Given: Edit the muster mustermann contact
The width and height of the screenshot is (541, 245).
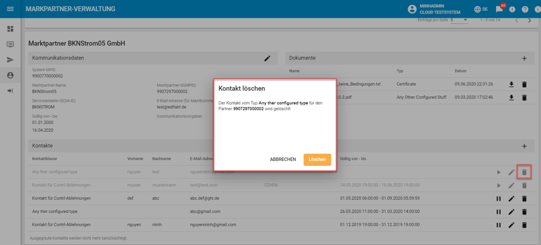Looking at the screenshot, I should (x=512, y=186).
